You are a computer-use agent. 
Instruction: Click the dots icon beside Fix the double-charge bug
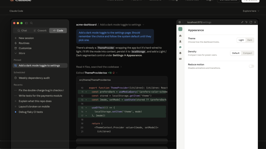(x=16, y=90)
